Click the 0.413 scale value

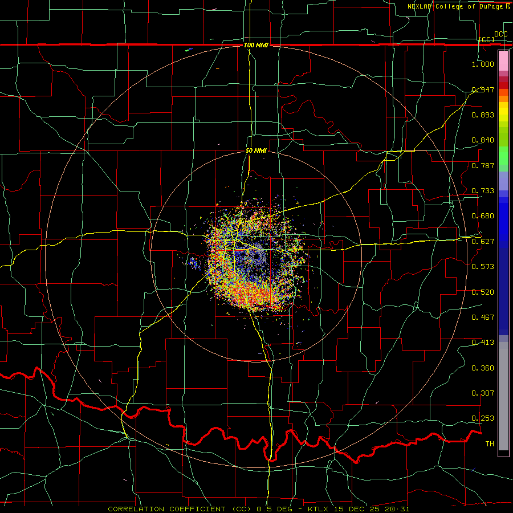coord(483,343)
